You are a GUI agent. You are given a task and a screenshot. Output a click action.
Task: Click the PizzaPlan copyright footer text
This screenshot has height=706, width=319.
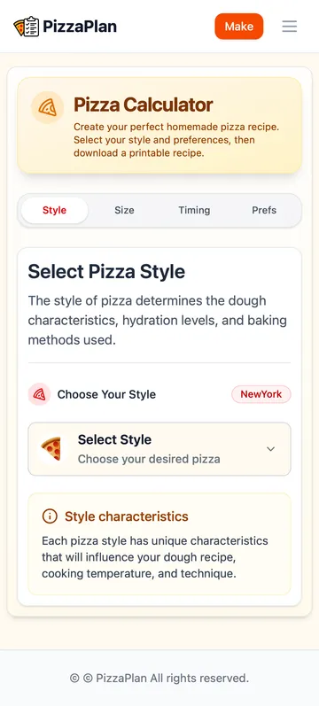[x=159, y=678]
